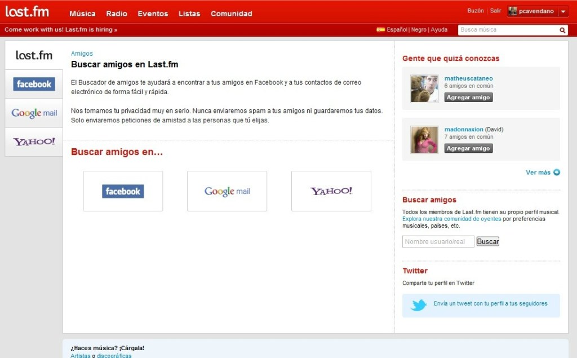
Task: Open madonnaxion's profile thumbnail
Action: (x=424, y=140)
